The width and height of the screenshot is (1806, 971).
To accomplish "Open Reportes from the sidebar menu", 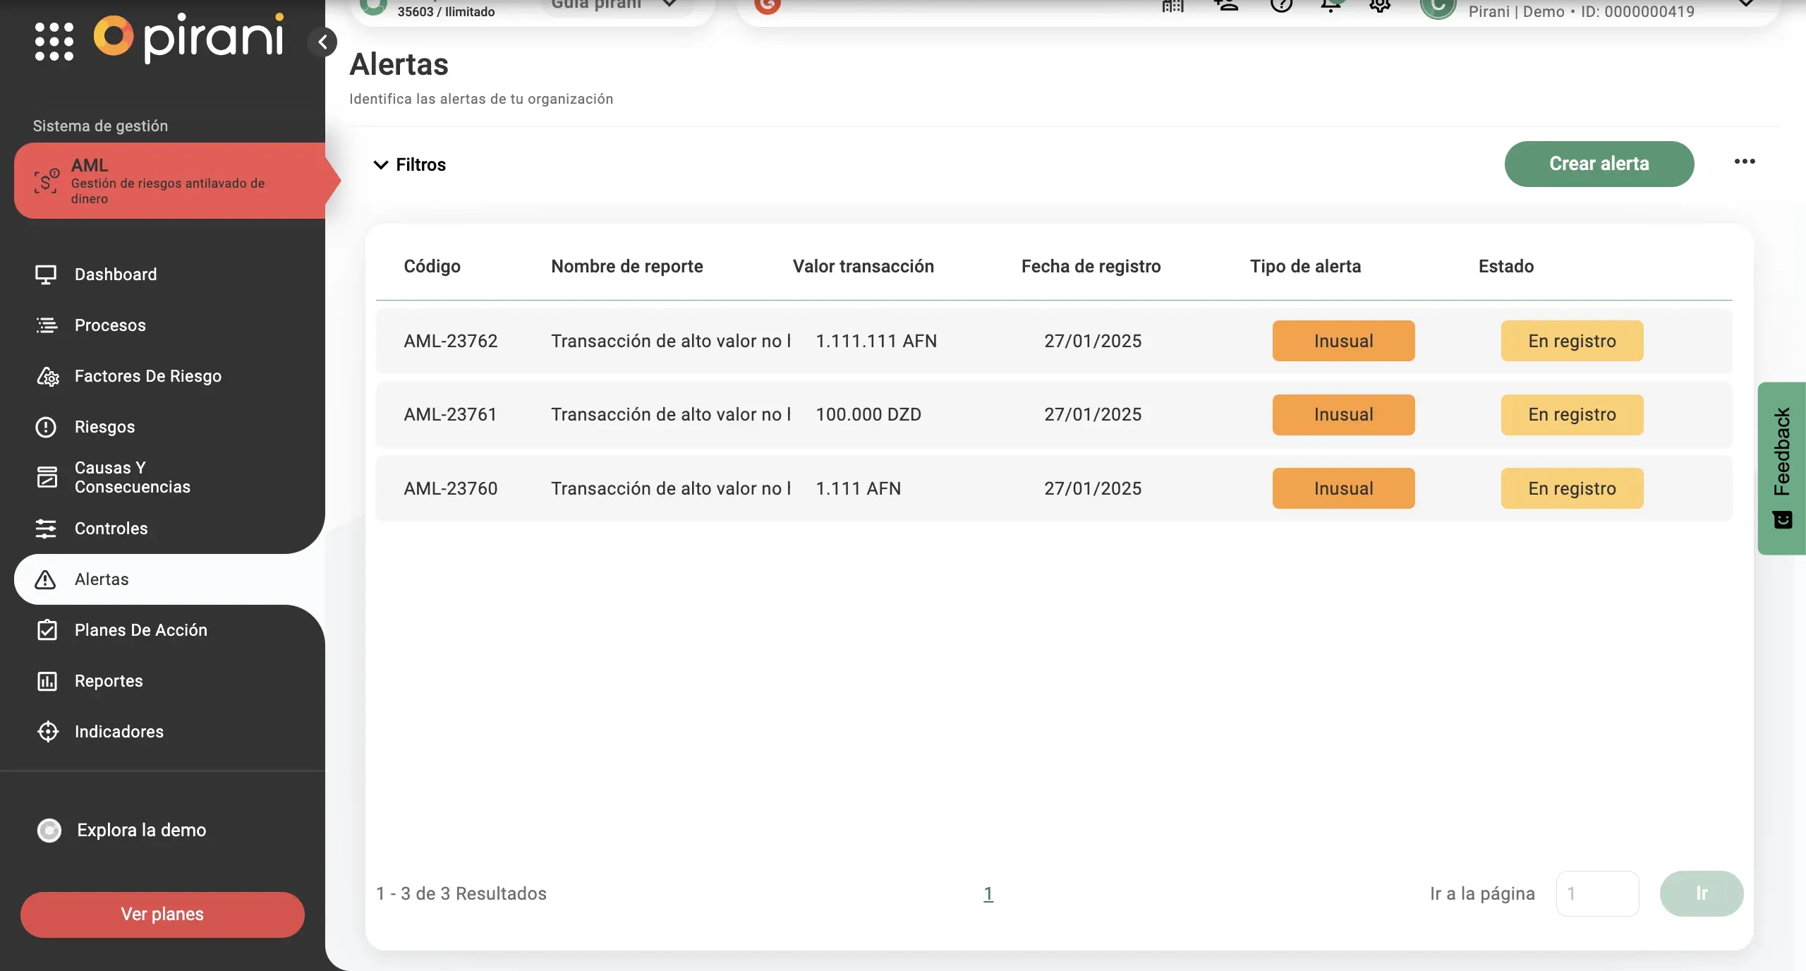I will (x=109, y=681).
